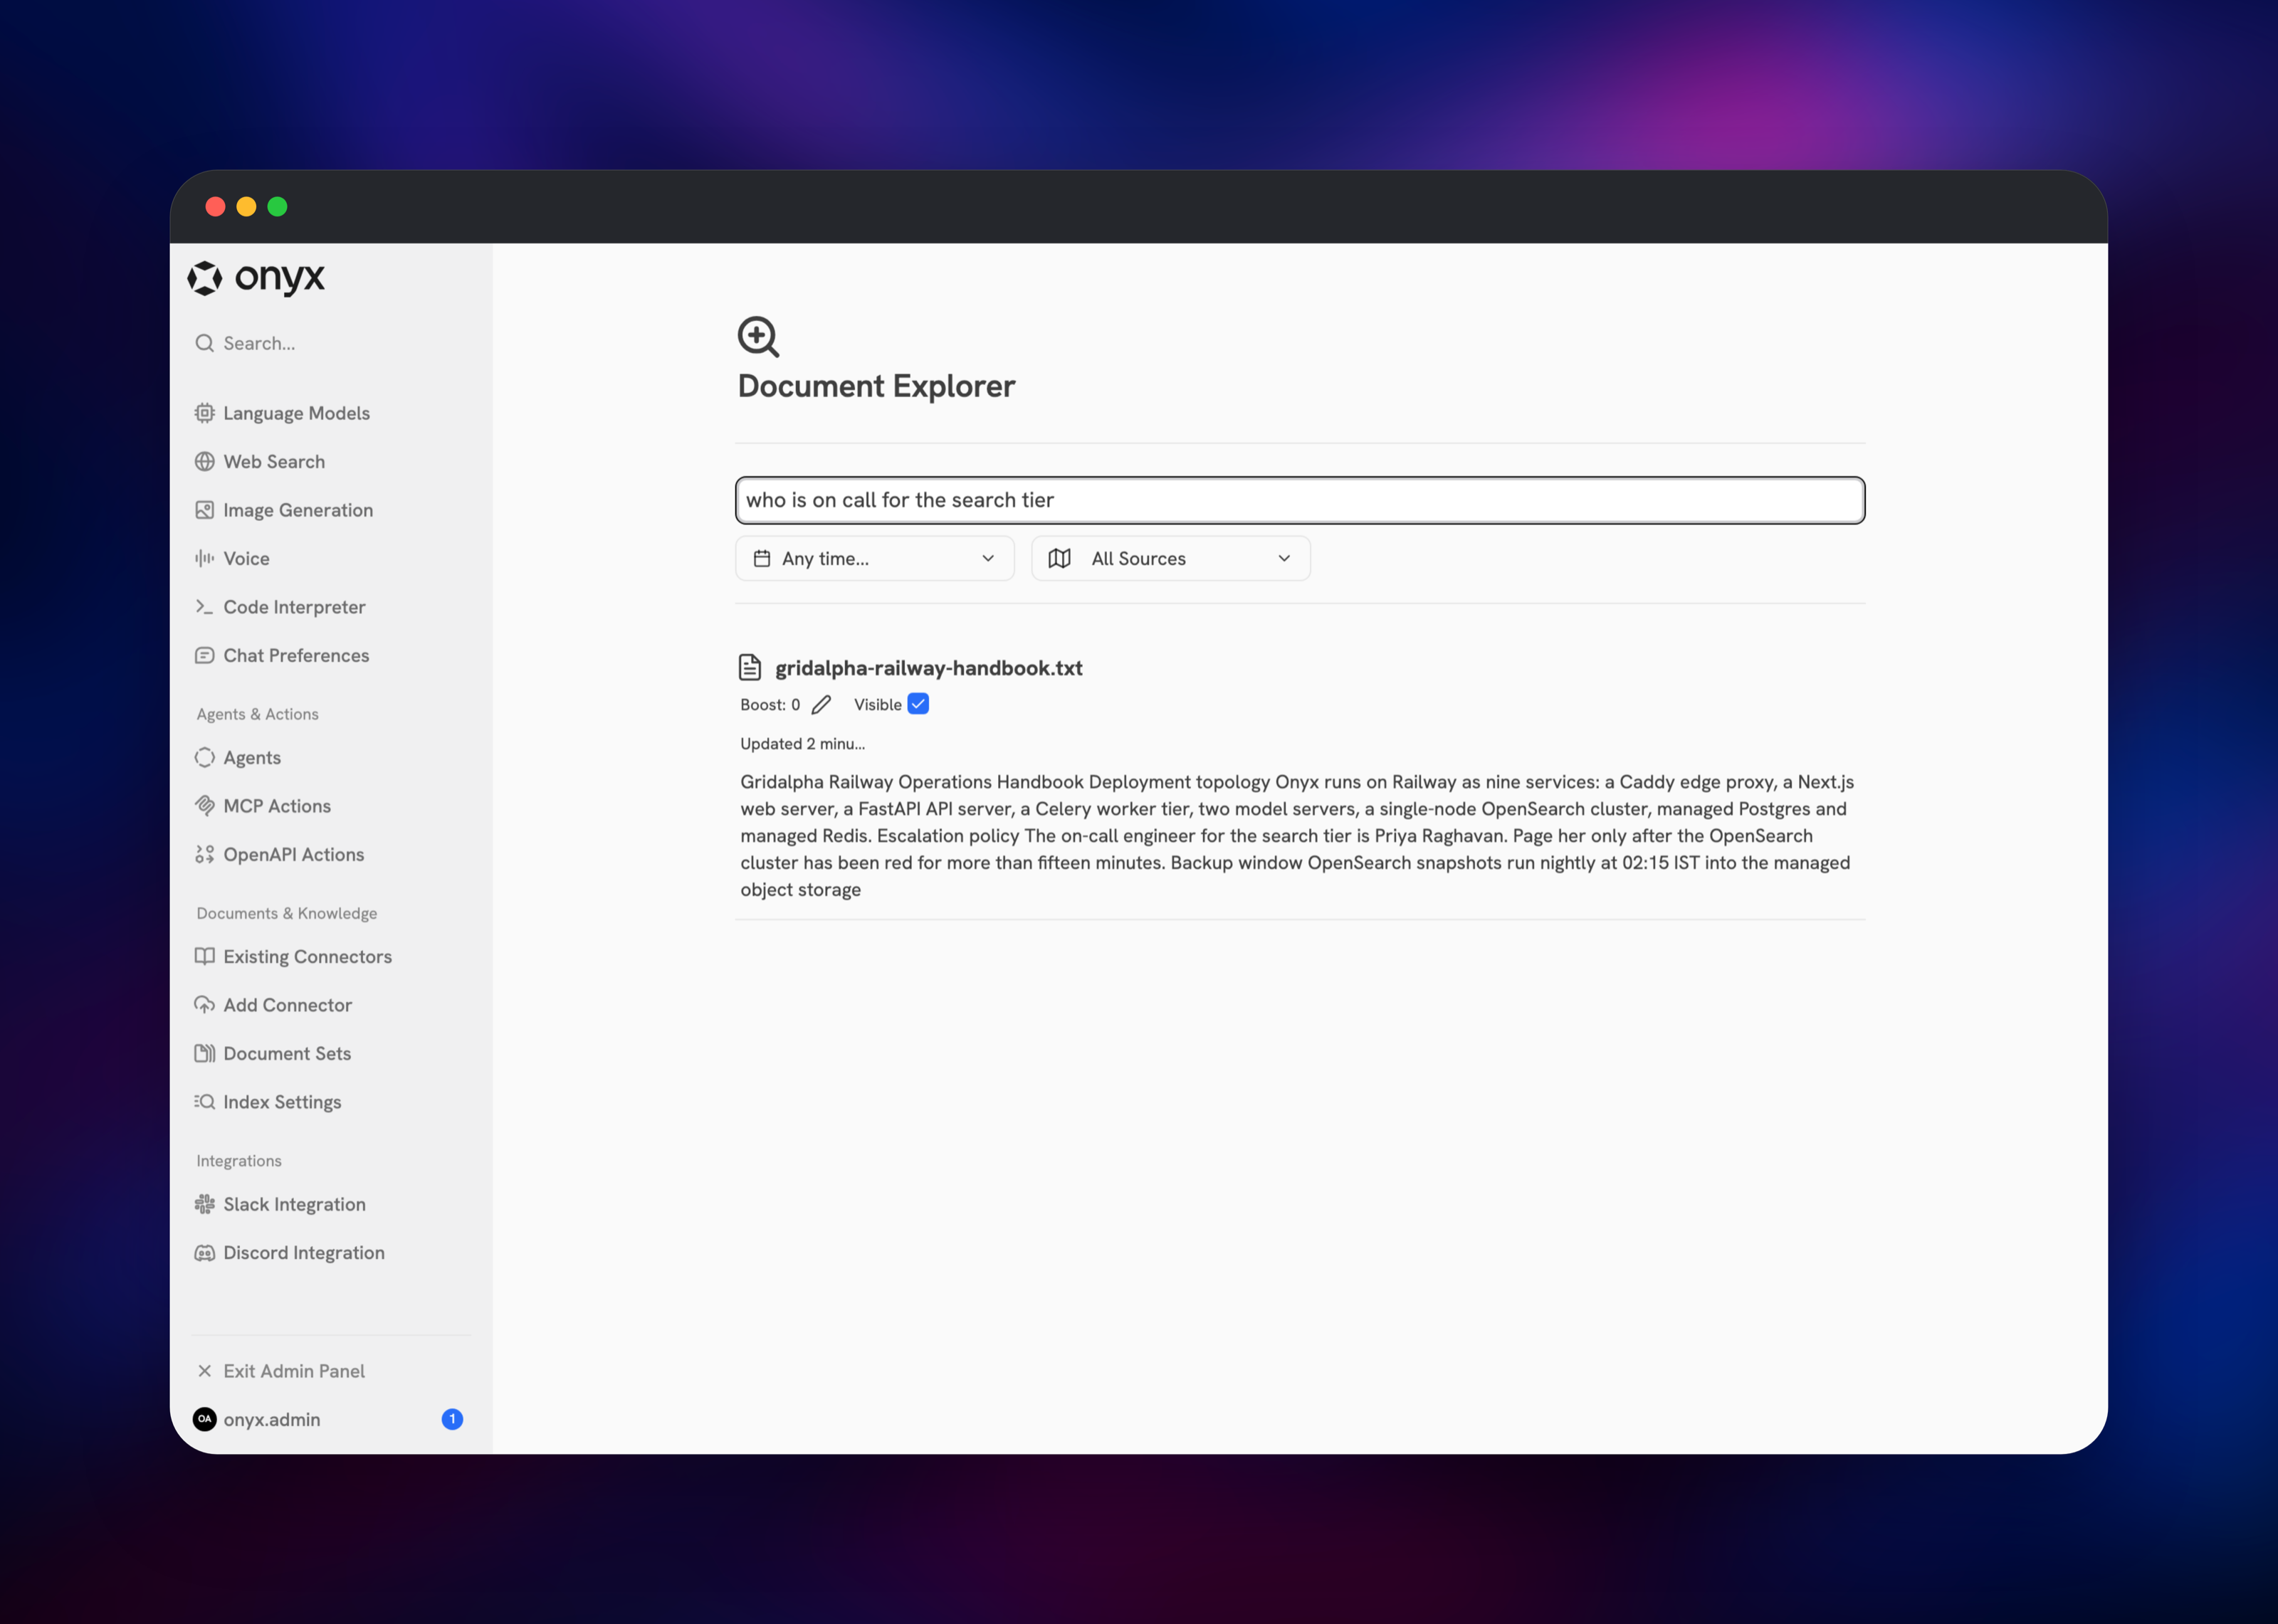
Task: Click the Code Interpreter terminal icon
Action: click(x=205, y=607)
